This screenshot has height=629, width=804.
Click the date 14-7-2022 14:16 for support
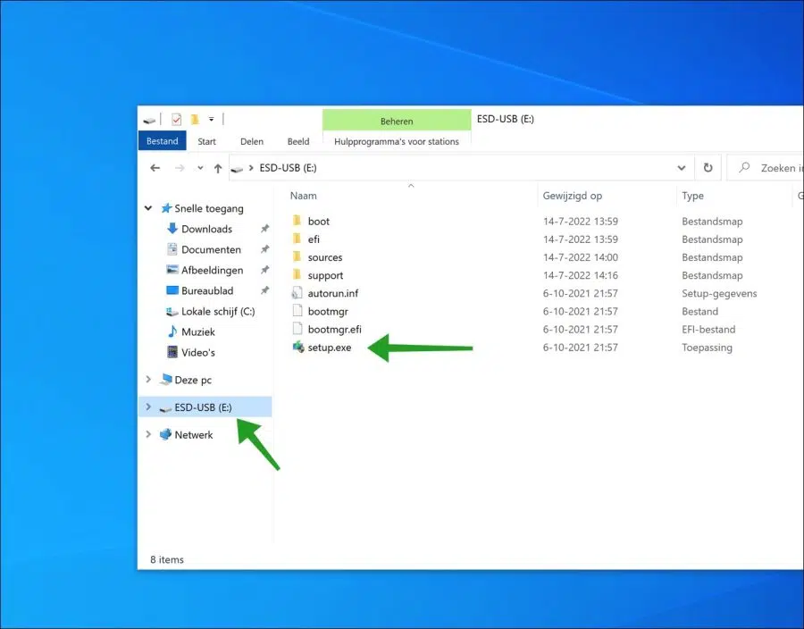581,275
